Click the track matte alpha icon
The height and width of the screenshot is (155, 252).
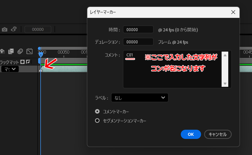point(22,62)
